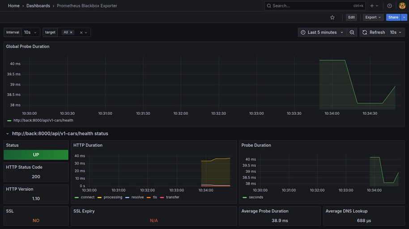Screen dimensions: 409x229
Task: Open Dashboards breadcrumb link
Action: tap(38, 6)
